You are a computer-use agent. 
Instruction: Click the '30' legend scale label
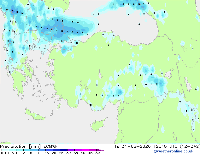68,153
